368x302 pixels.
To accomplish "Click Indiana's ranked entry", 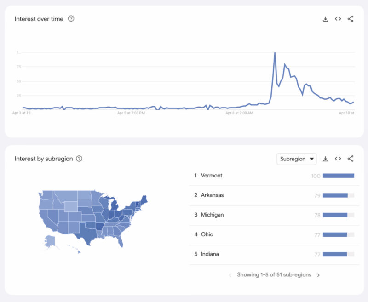I will click(212, 254).
